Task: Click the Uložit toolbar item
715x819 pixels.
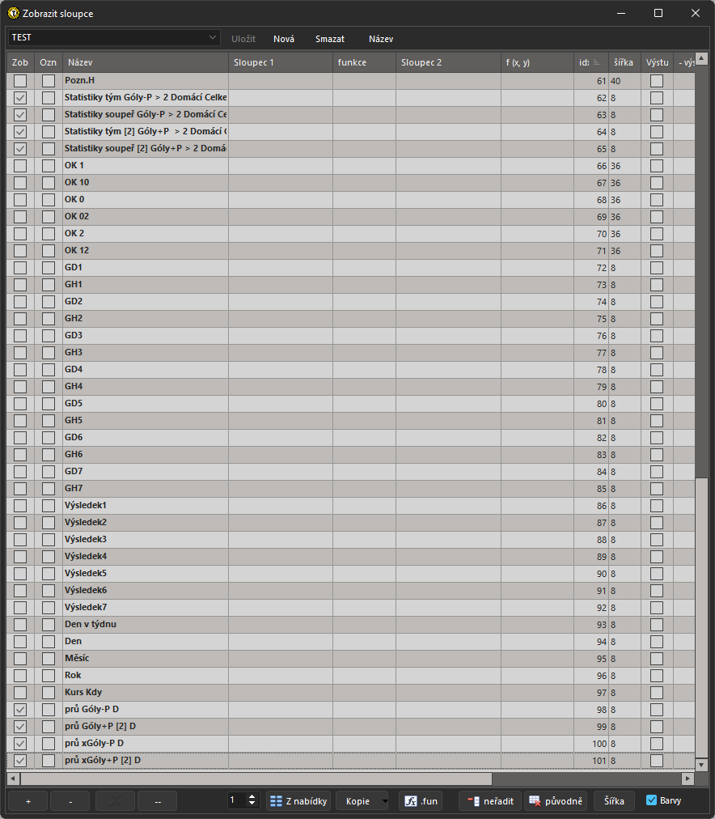Action: coord(243,39)
